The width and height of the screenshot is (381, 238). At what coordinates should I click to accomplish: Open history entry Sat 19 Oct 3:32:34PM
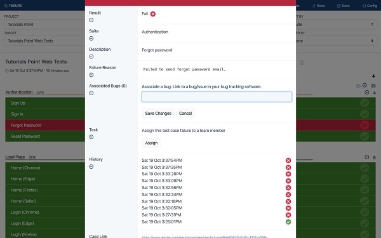coord(162,195)
